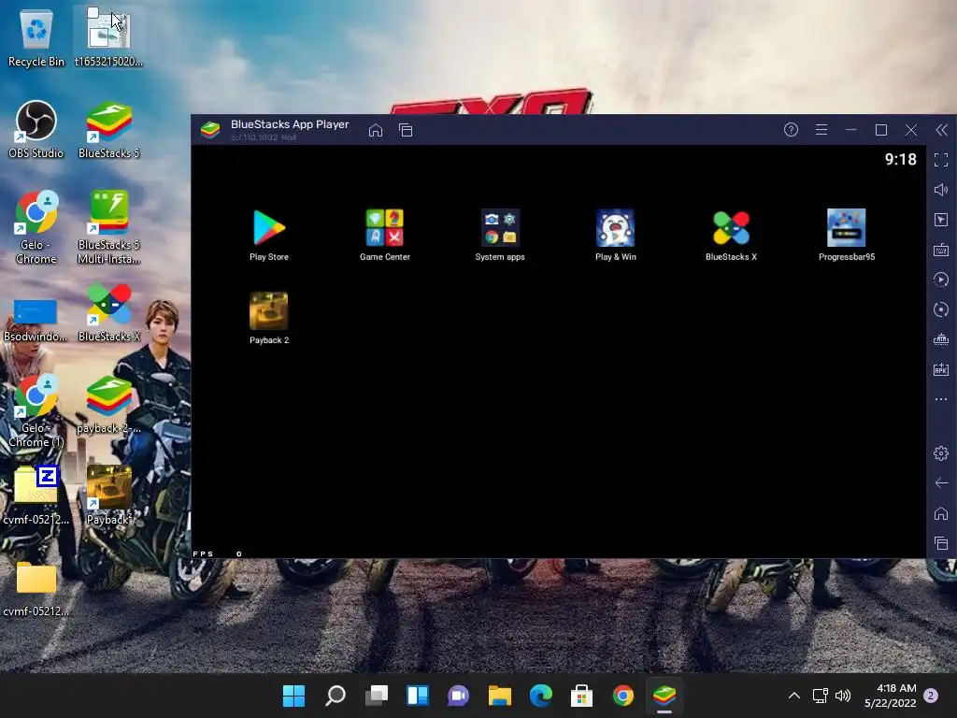Click the Android home button in sidebar

point(941,513)
